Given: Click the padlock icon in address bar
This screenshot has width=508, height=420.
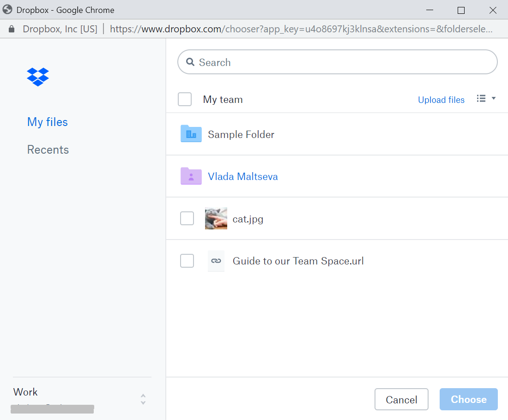Looking at the screenshot, I should click(12, 29).
